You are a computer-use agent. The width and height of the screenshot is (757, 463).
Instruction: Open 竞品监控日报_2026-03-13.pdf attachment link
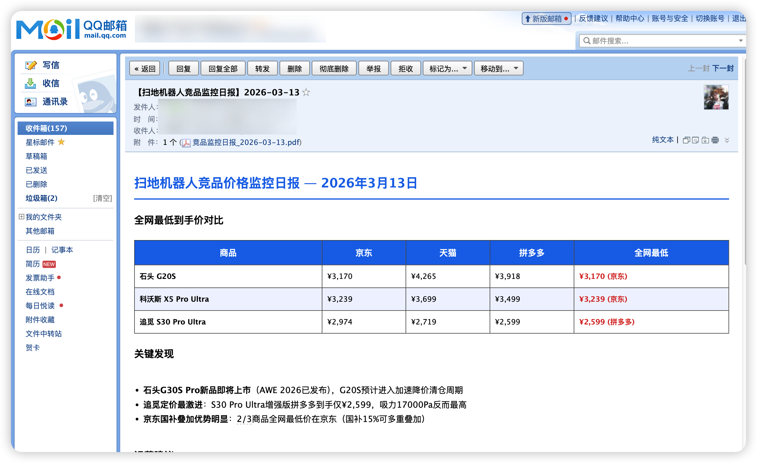[x=246, y=142]
